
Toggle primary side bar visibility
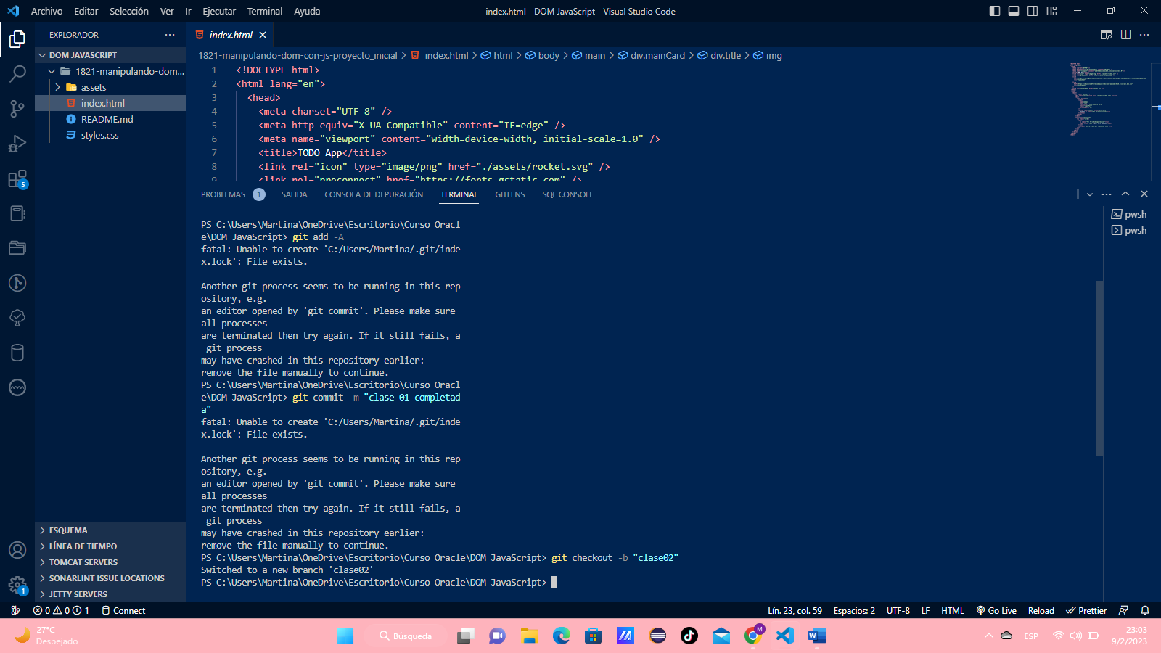coord(995,11)
